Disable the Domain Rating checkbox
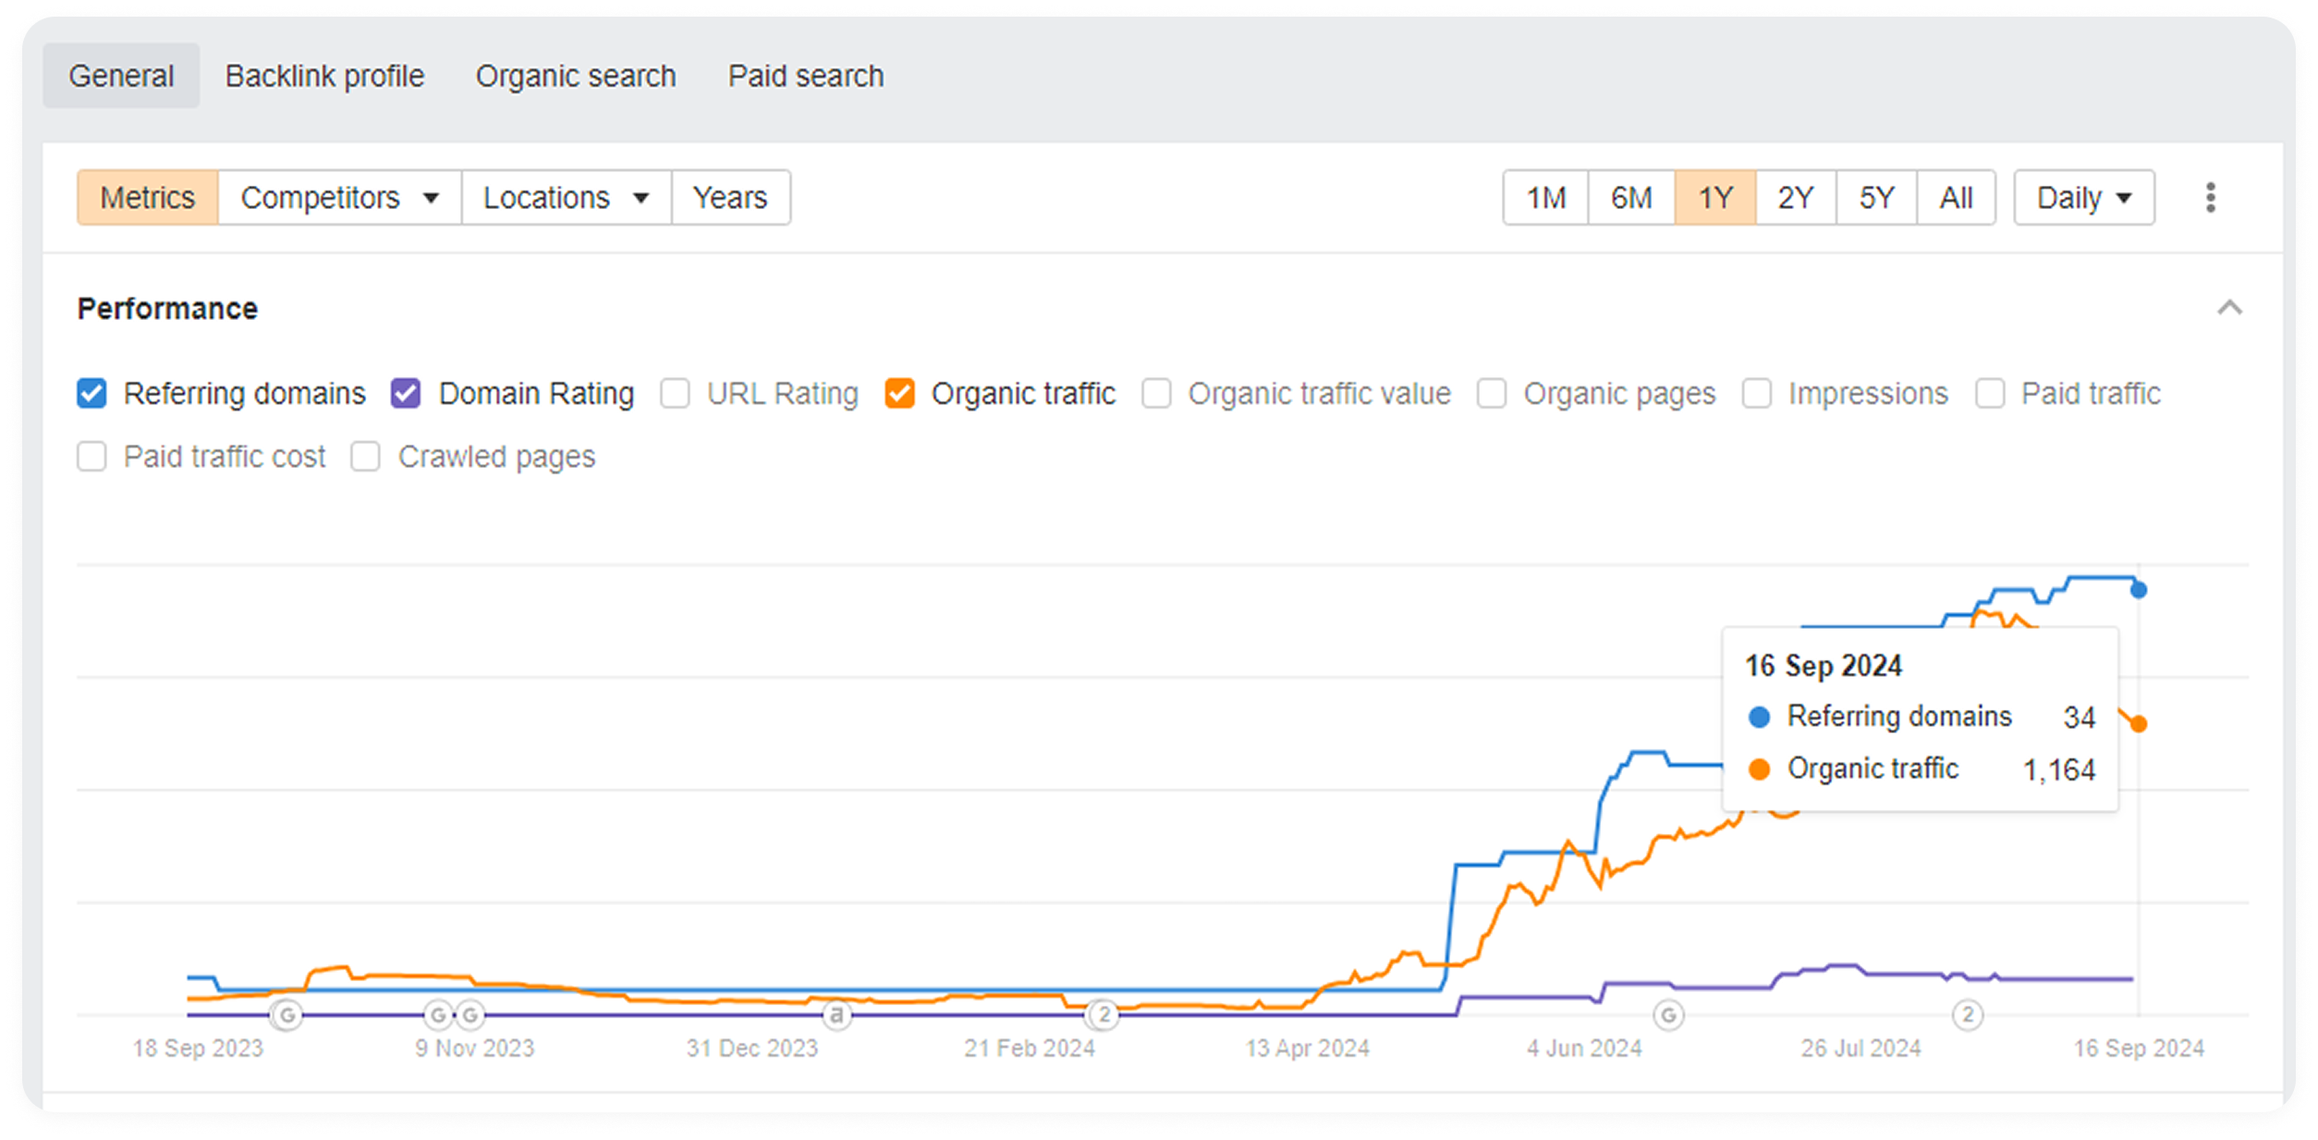The image size is (2318, 1140). tap(406, 394)
